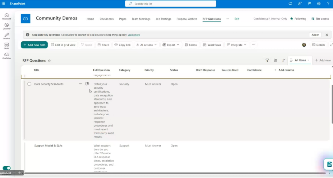The height and width of the screenshot is (178, 333).
Task: Click the Search this list box
Action: click(x=170, y=4)
